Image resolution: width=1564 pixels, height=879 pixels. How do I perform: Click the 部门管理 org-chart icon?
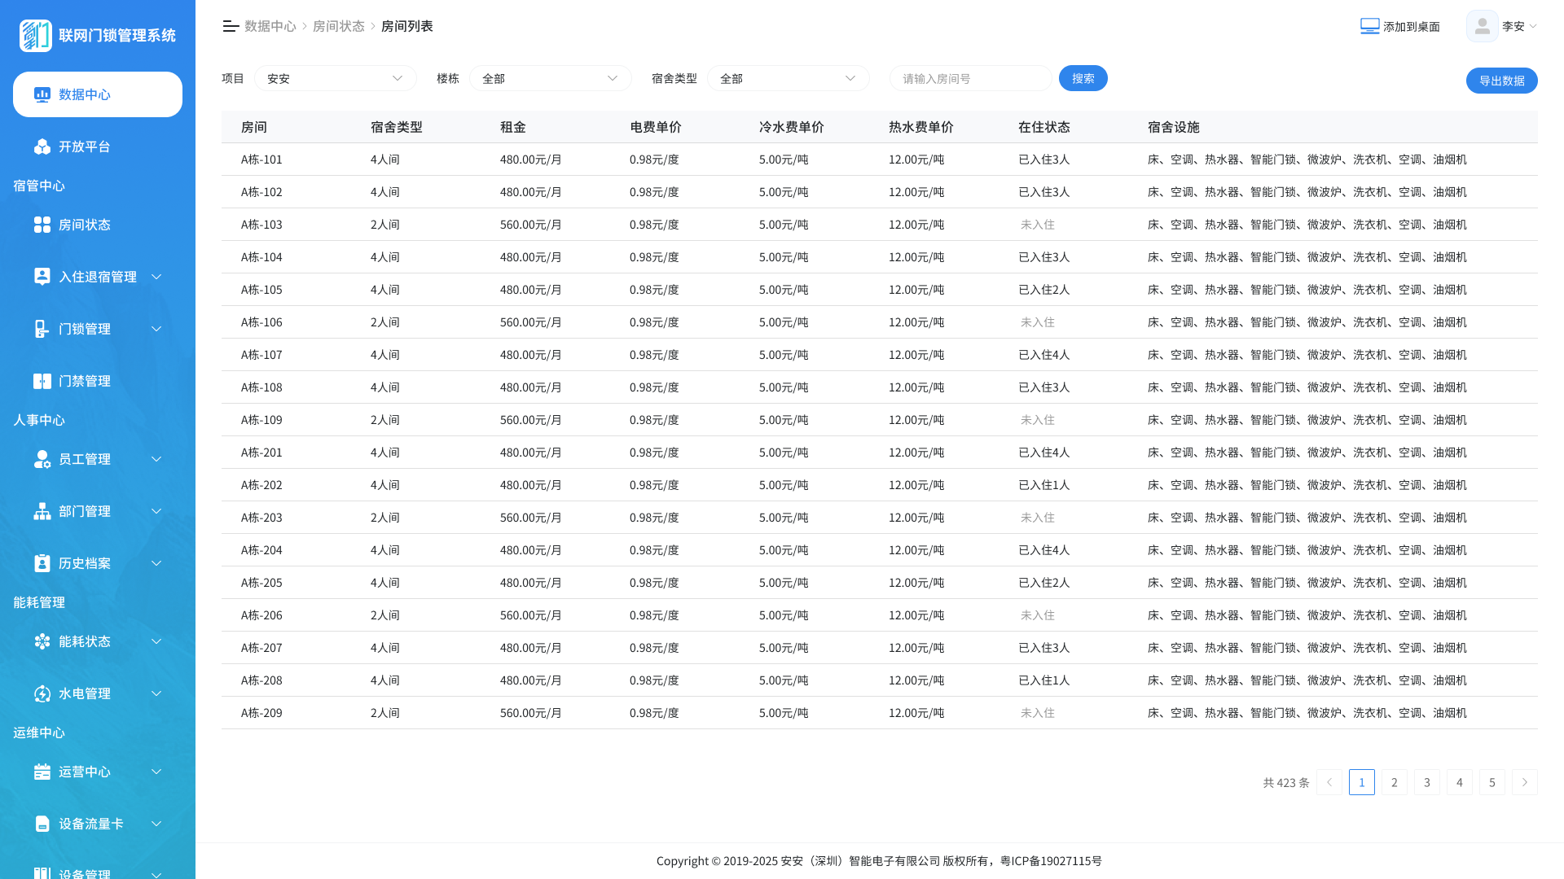(42, 511)
